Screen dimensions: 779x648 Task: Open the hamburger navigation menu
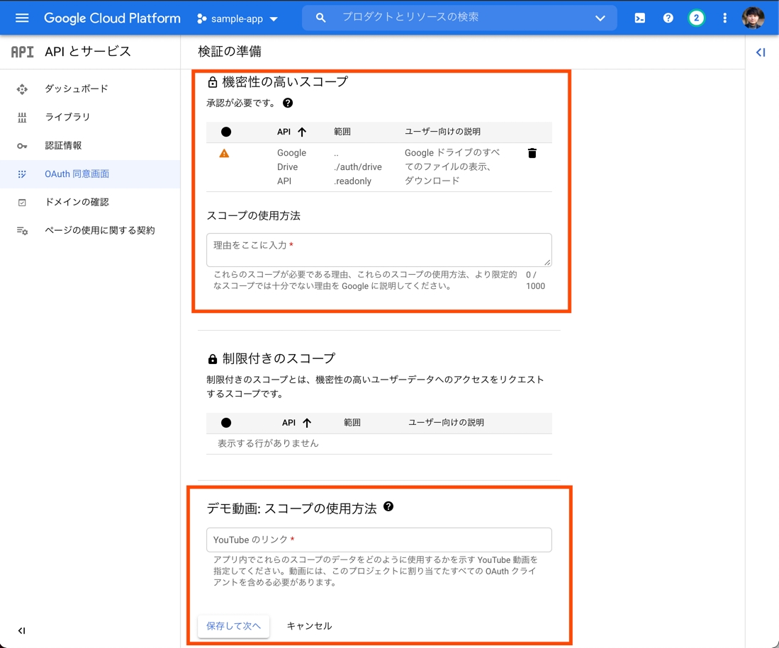(x=22, y=18)
